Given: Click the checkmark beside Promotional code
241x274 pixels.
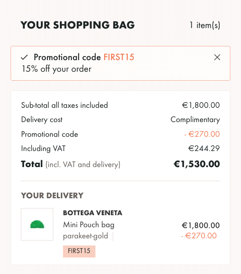Looking at the screenshot, I should click(x=24, y=57).
